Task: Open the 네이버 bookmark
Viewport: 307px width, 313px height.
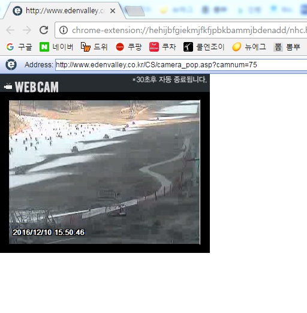Action: coord(56,47)
